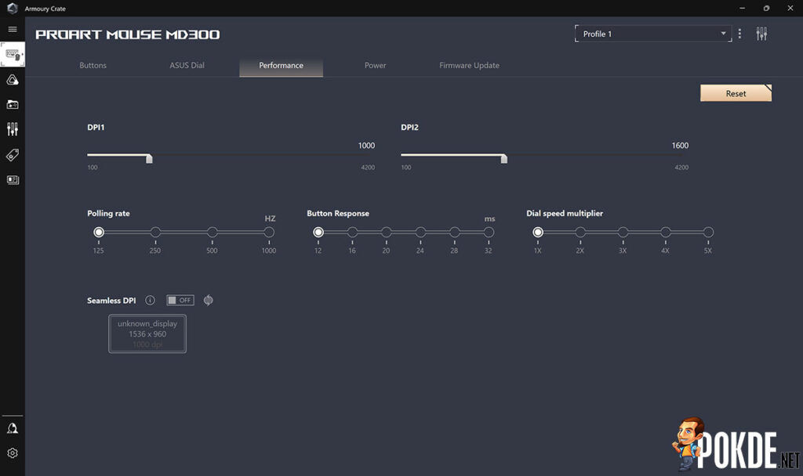Set button response to 16 ms

coord(352,232)
